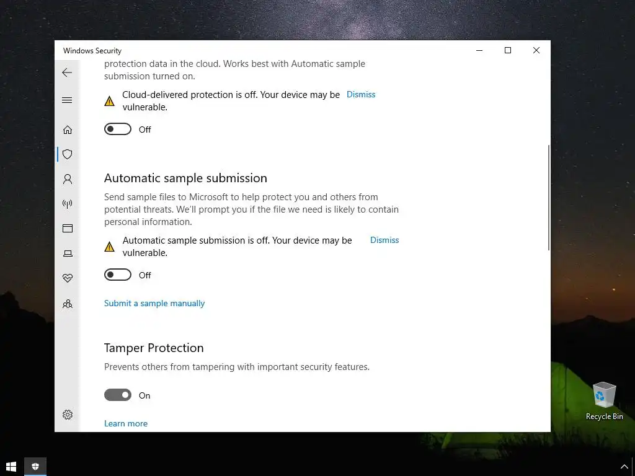Show hidden system tray icons
The width and height of the screenshot is (635, 476).
[624, 467]
